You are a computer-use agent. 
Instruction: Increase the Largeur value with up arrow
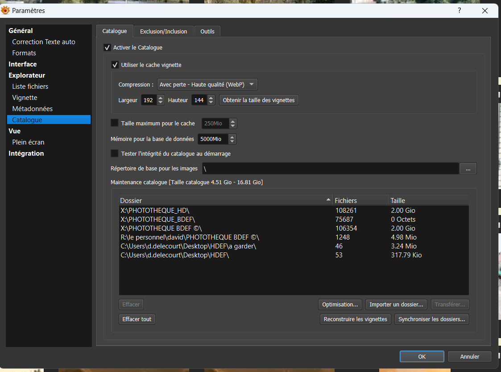click(161, 98)
